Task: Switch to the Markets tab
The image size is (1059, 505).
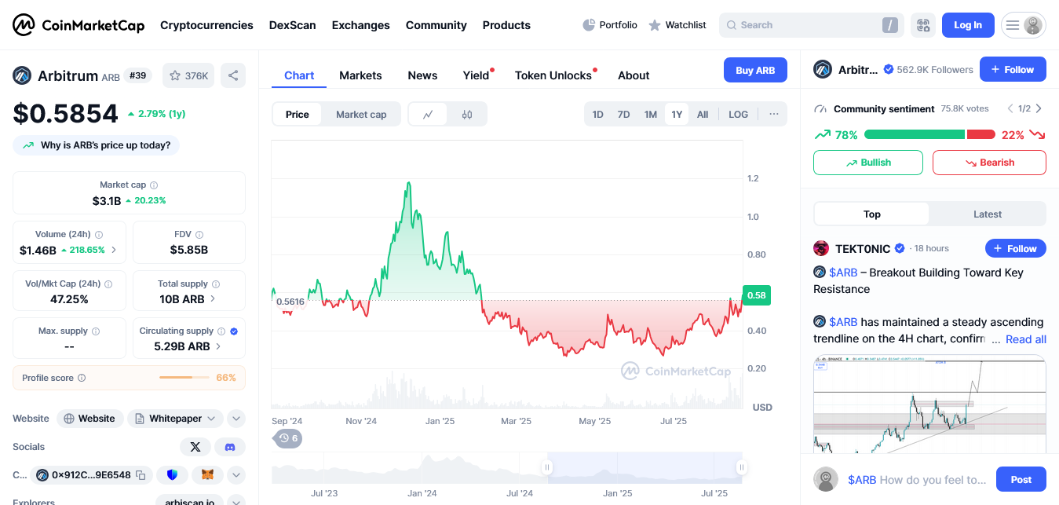Action: [x=360, y=75]
